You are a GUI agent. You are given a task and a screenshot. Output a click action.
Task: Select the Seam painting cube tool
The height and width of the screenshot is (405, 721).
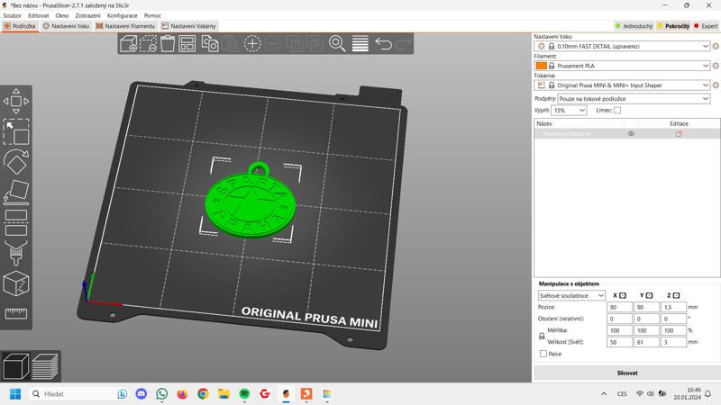[x=16, y=283]
